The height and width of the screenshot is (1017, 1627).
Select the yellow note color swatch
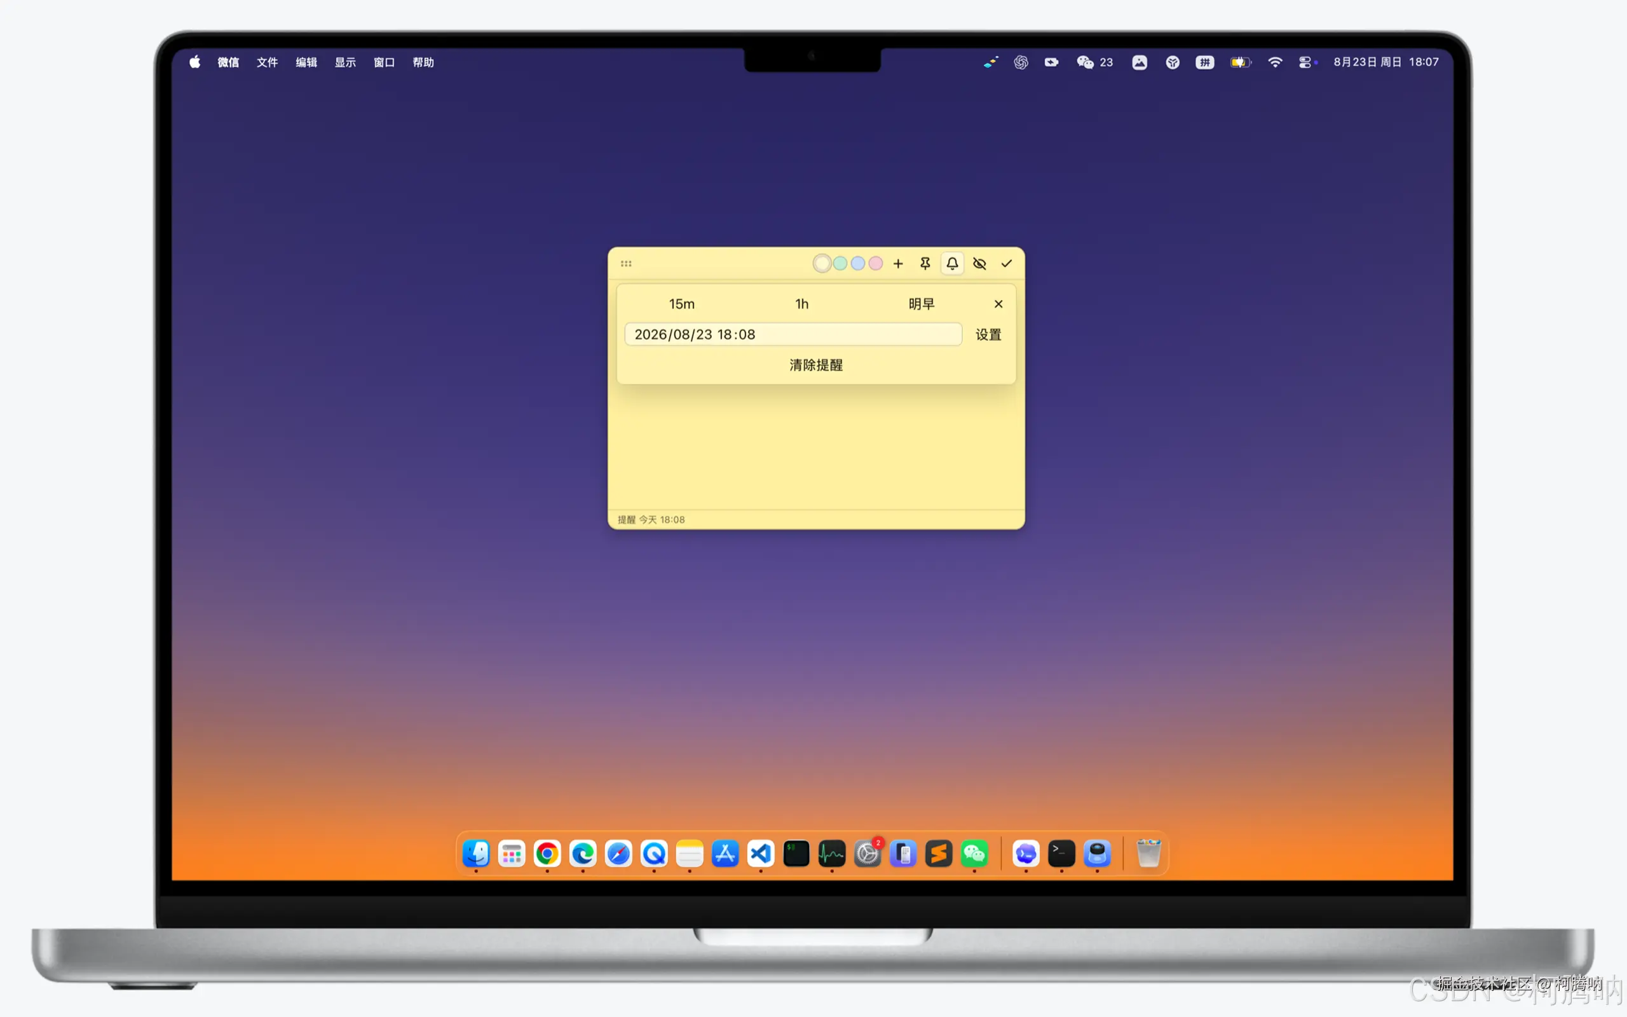822,264
